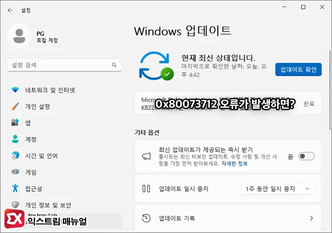Select the paintbrush personalization icon
Screen dimensions: 332x233
point(15,106)
